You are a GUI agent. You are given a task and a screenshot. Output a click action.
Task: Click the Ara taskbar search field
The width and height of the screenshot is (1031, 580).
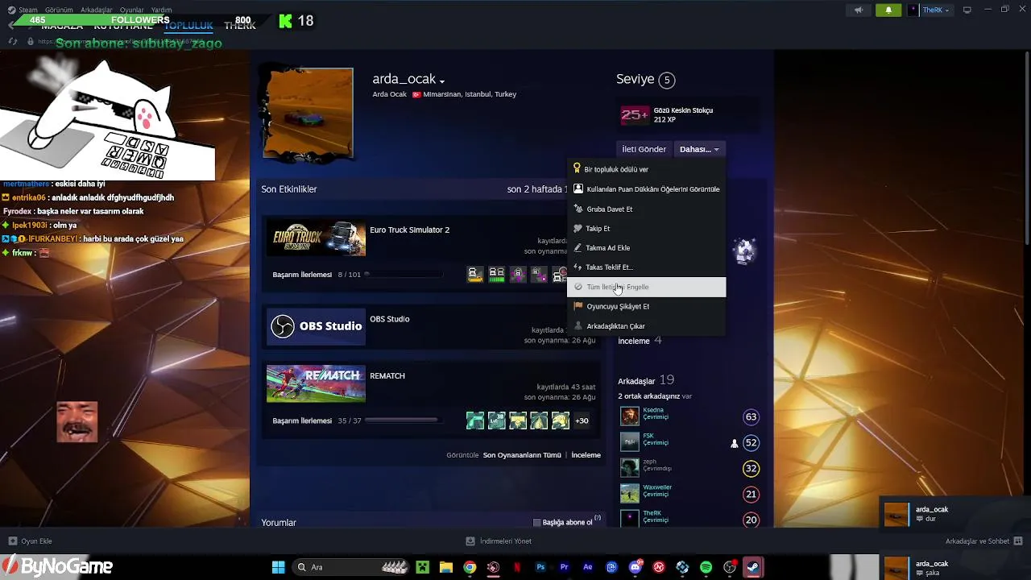[x=350, y=567]
